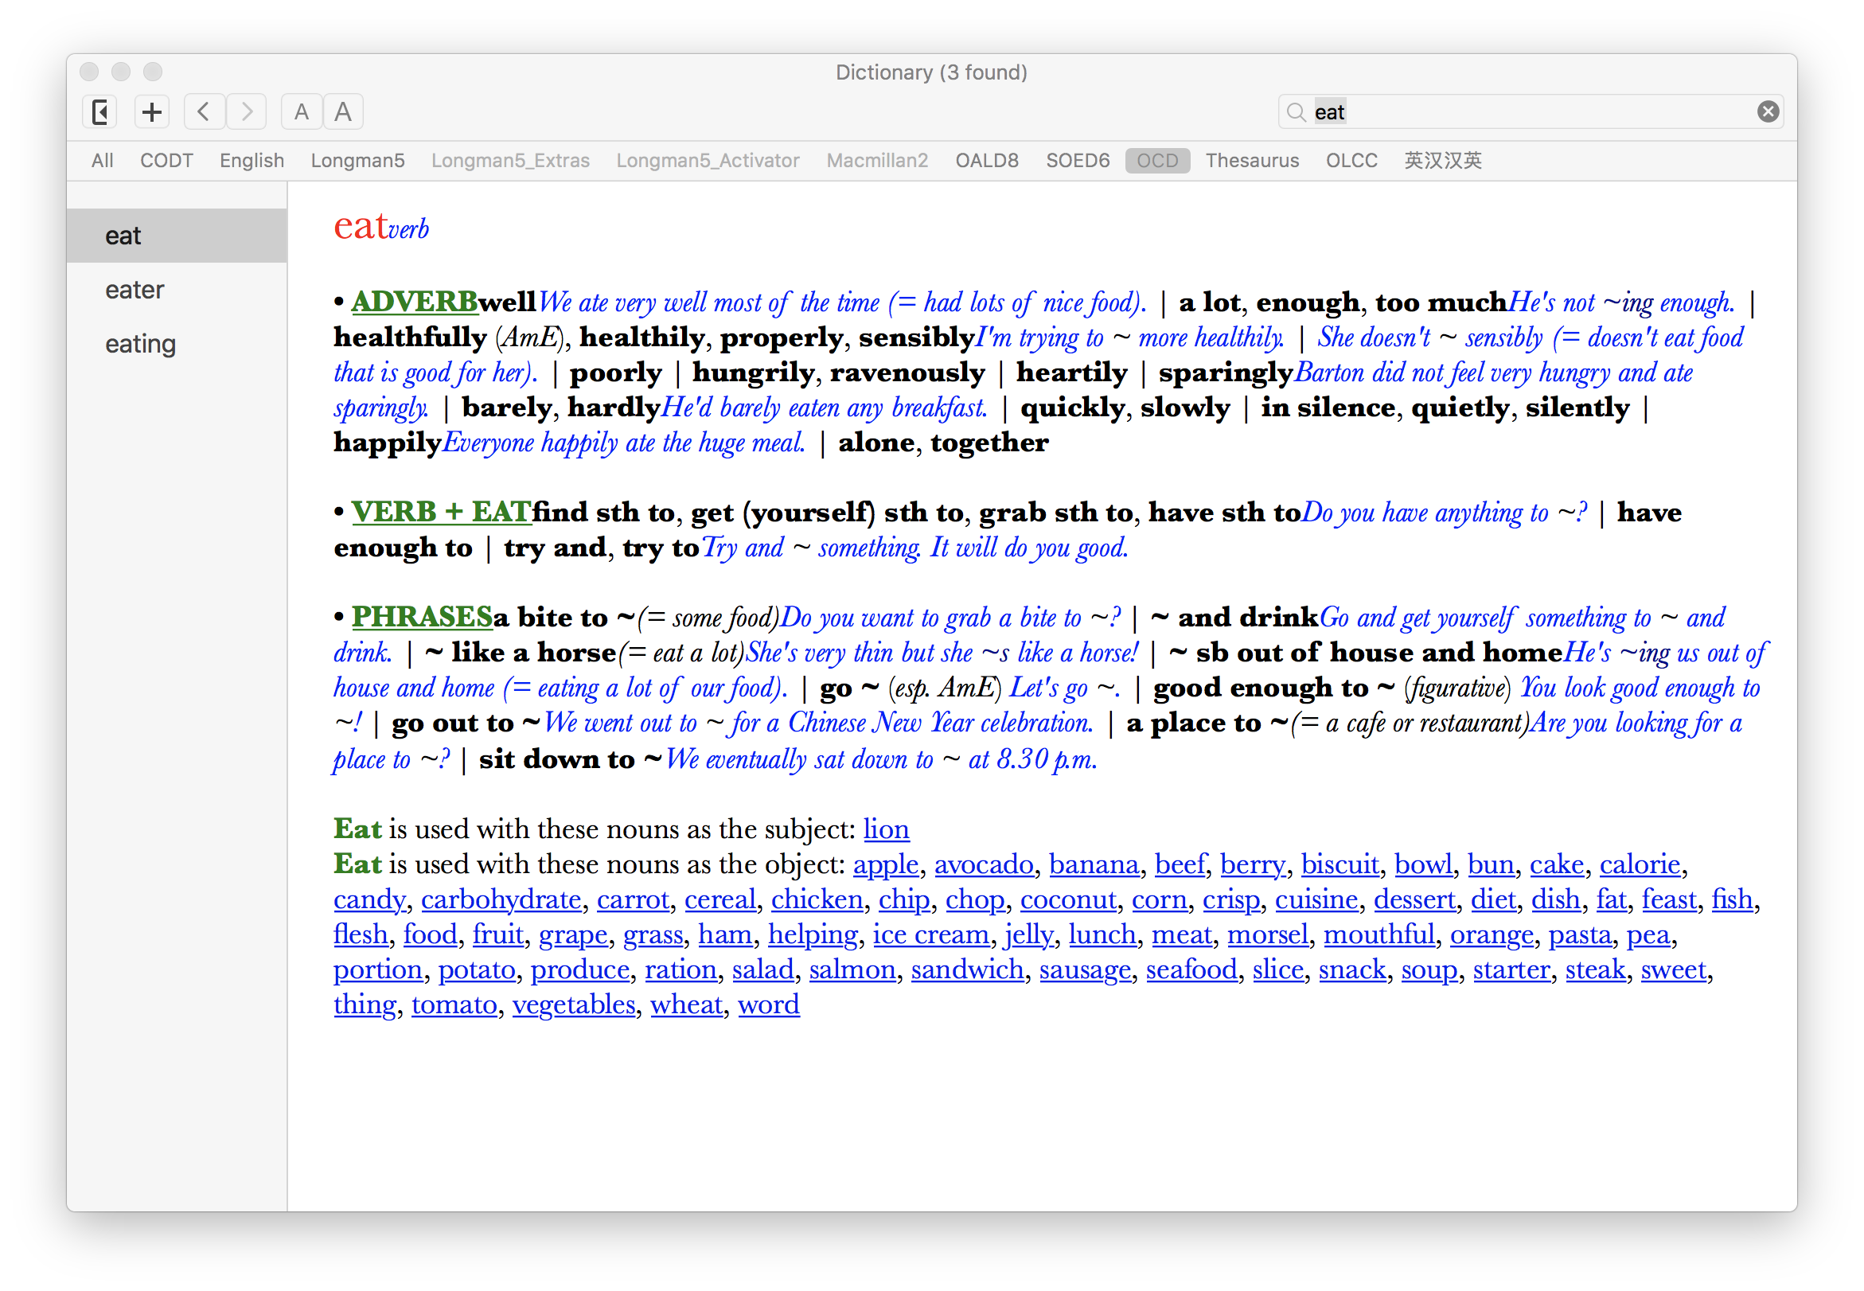The width and height of the screenshot is (1864, 1291).
Task: Open the Thesaurus dictionary tab
Action: [x=1252, y=160]
